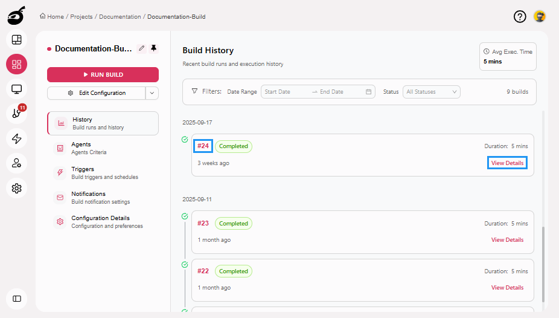559x318 pixels.
Task: Open the History menu item
Action: pyautogui.click(x=103, y=123)
